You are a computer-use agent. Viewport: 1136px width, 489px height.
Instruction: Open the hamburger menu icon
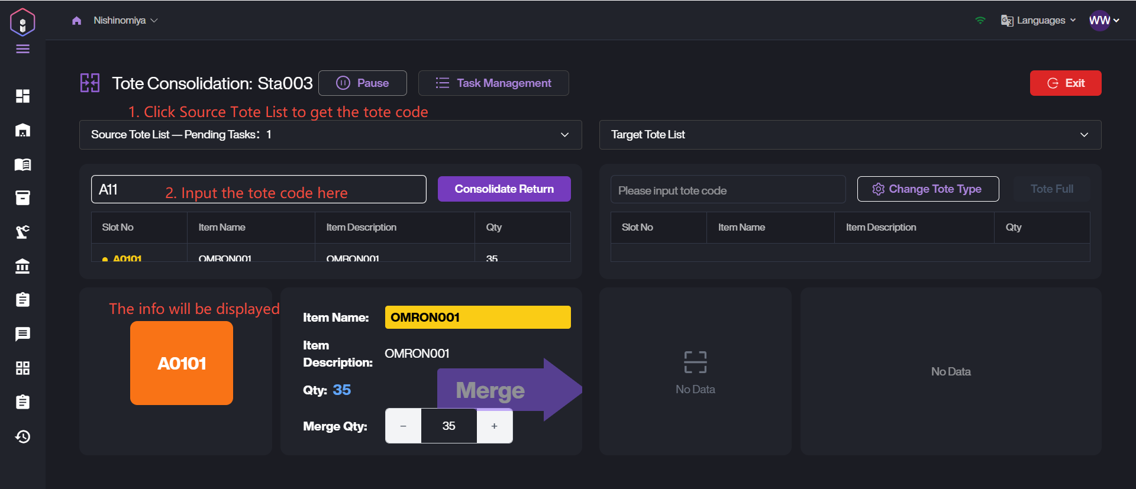click(22, 49)
